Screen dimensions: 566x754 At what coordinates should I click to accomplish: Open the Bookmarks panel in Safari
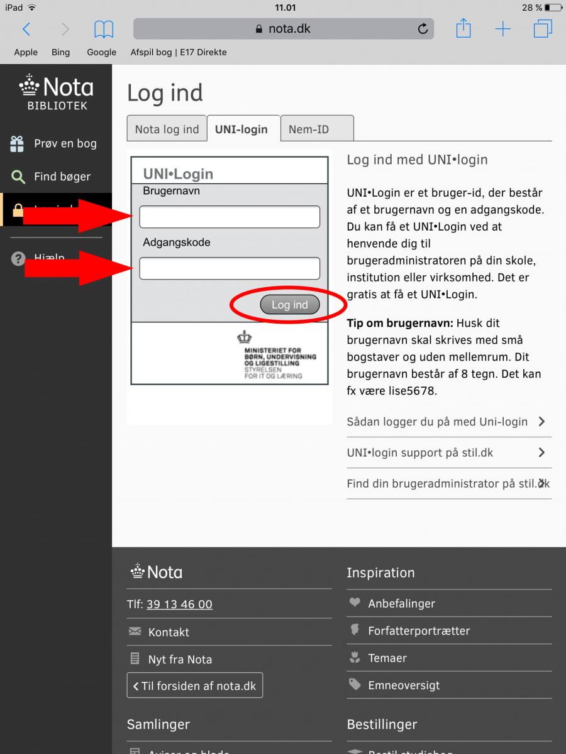coord(103,30)
